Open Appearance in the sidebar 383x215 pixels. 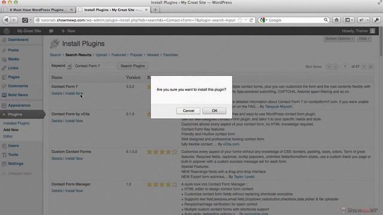coord(19,105)
